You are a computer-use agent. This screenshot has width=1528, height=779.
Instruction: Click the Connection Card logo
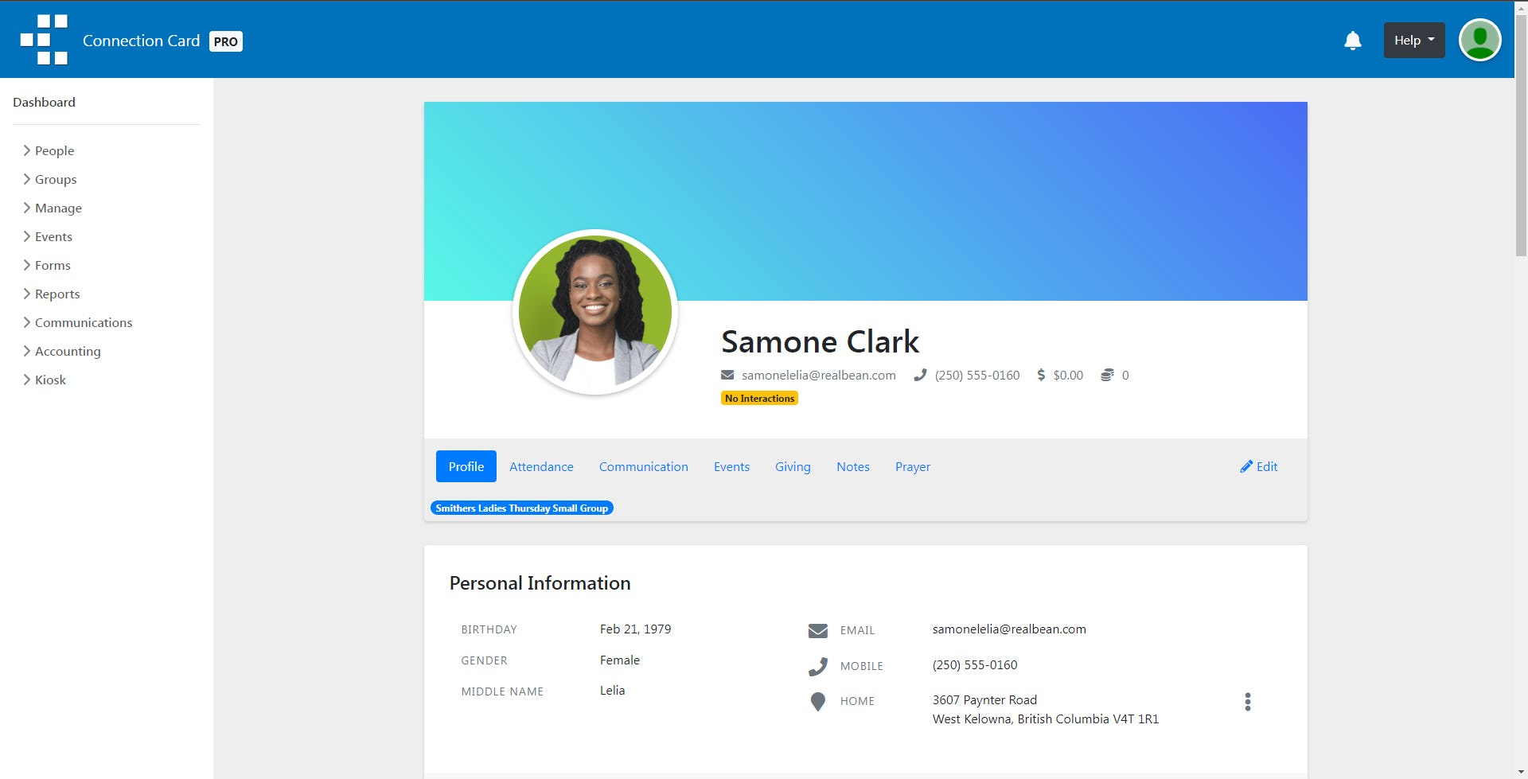tap(119, 40)
